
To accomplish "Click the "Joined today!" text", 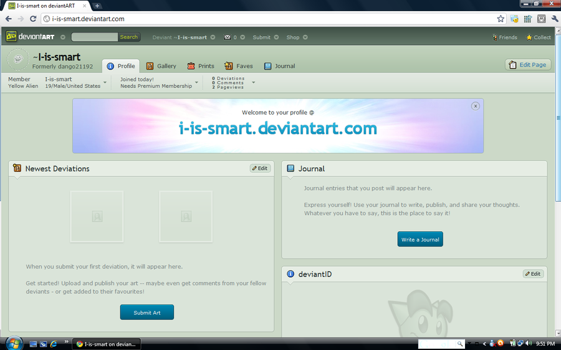I will pyautogui.click(x=137, y=79).
